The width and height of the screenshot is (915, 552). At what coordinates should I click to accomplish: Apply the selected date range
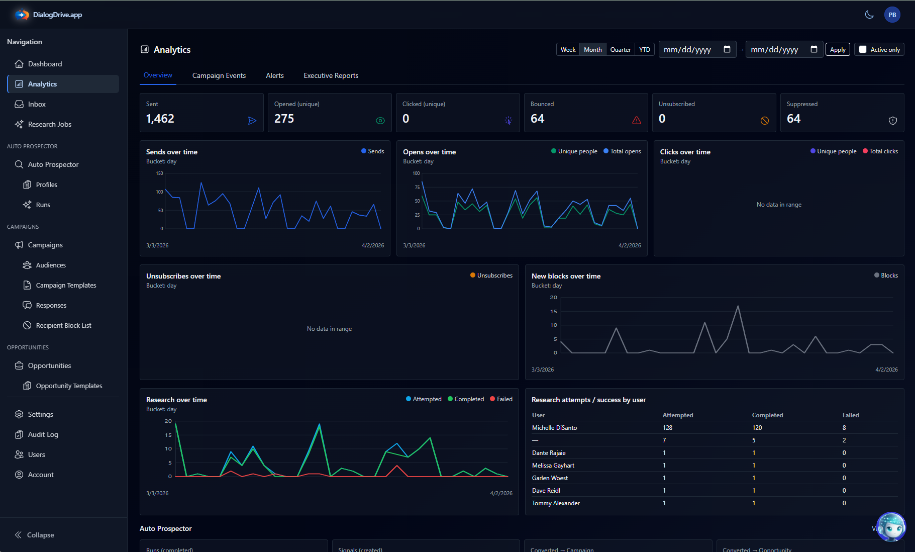[837, 49]
